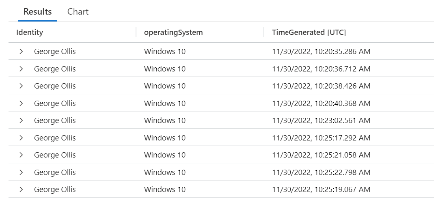This screenshot has height=220, width=434.
Task: Click Windows 10 cell in first row
Action: 165,52
